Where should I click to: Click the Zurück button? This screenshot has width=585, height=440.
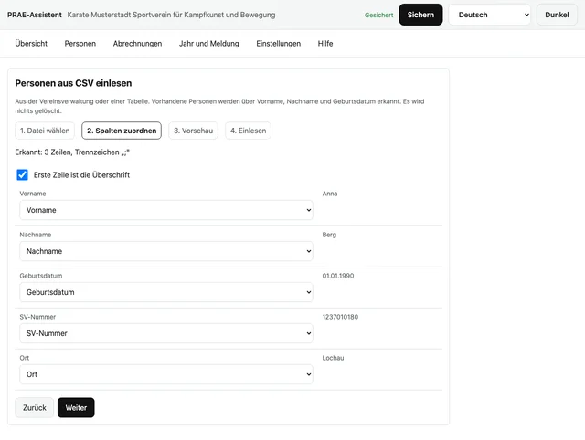click(x=35, y=407)
